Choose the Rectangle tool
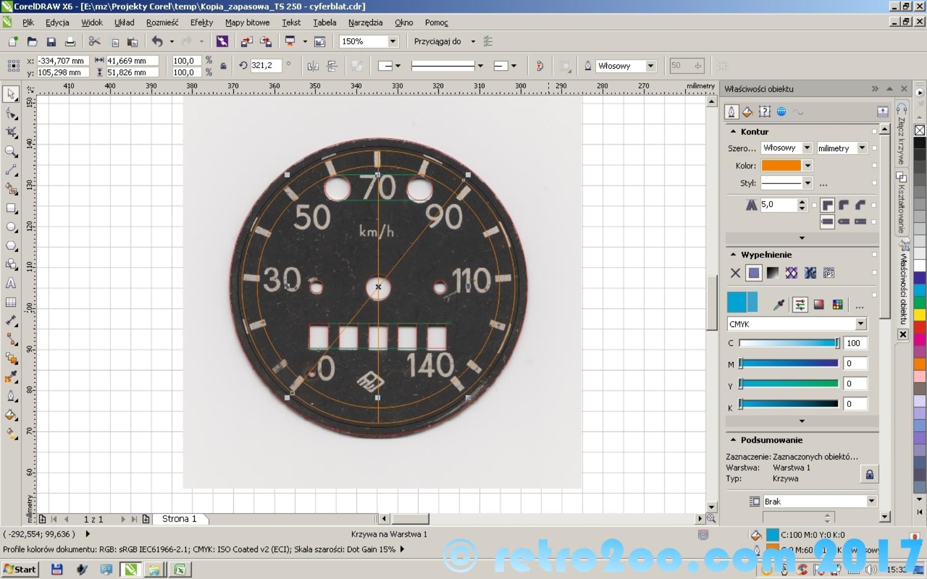Viewport: 927px width, 579px height. pos(11,208)
